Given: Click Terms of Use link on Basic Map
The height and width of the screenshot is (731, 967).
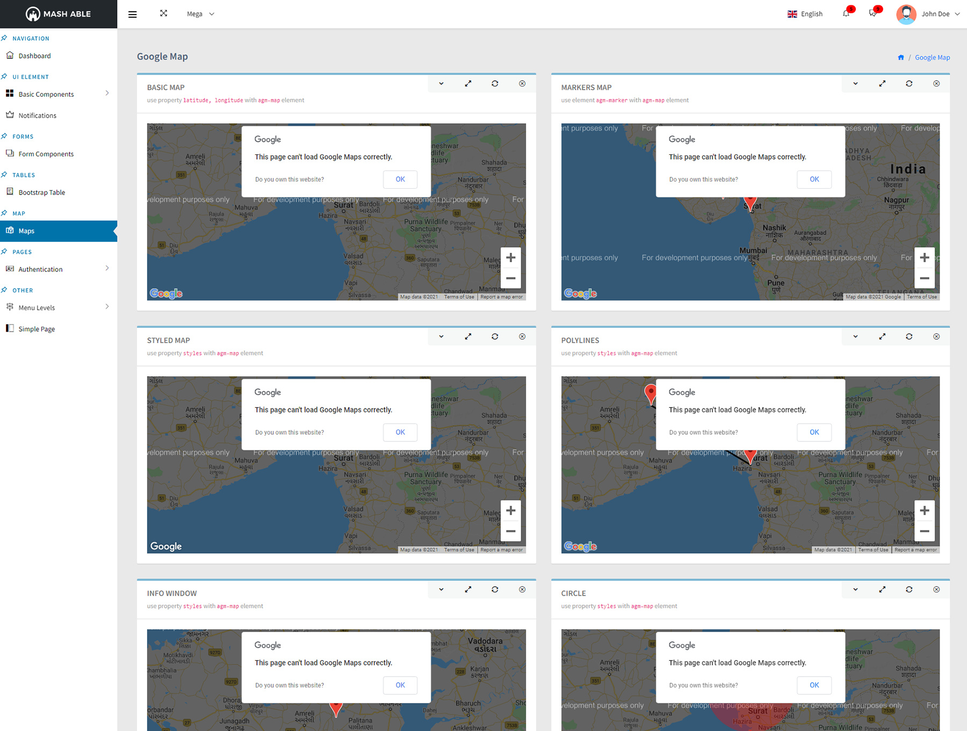Looking at the screenshot, I should point(459,297).
